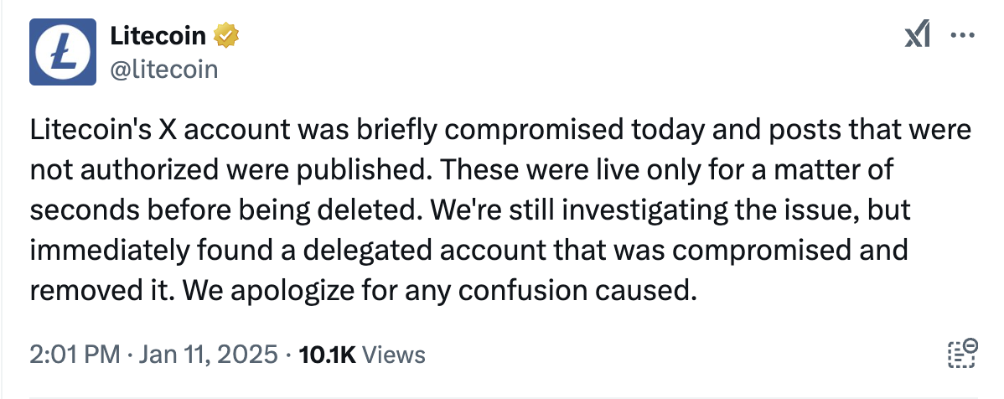Click the sentence "We apologize for any confusion caused."
Image resolution: width=1004 pixels, height=399 pixels.
pos(438,291)
